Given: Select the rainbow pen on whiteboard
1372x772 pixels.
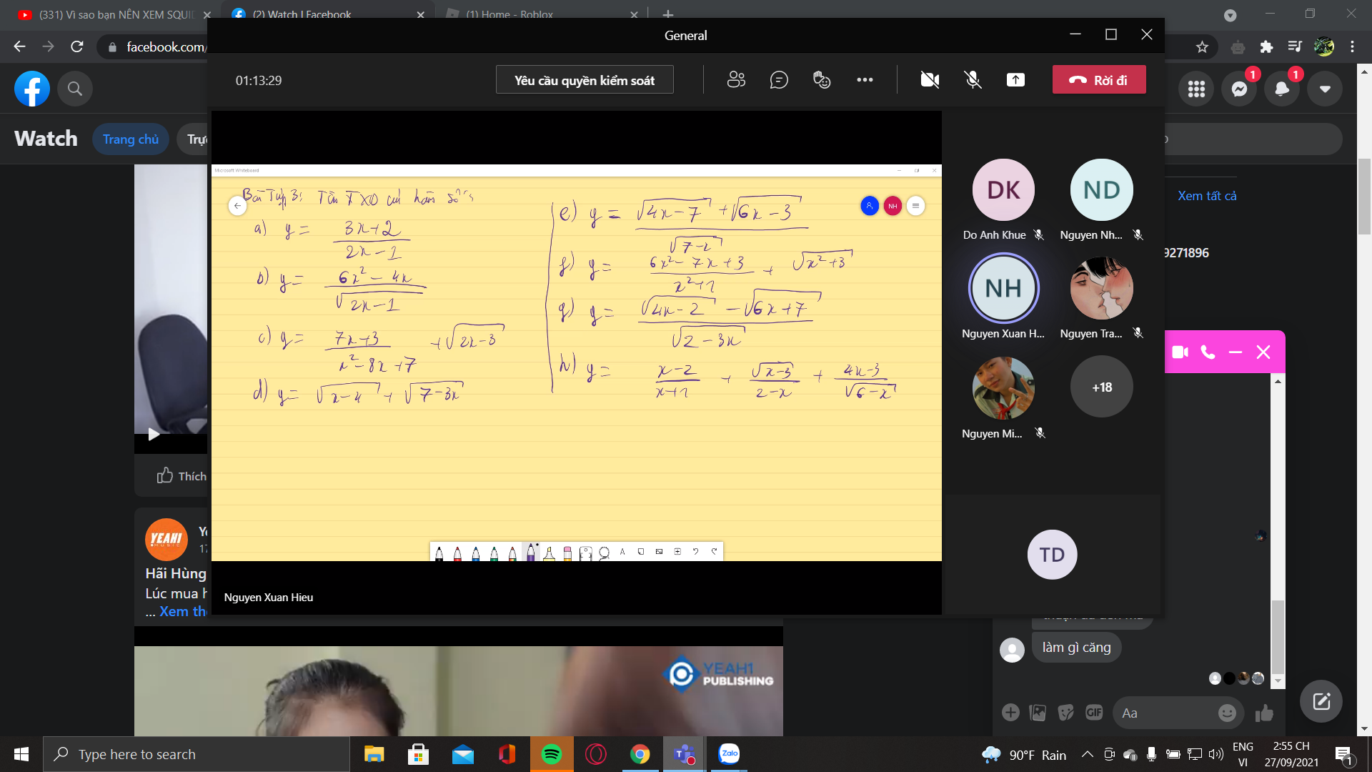Looking at the screenshot, I should tap(512, 553).
